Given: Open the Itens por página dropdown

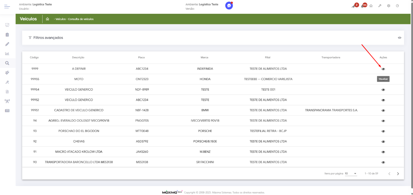Looking at the screenshot, I should pos(351,174).
